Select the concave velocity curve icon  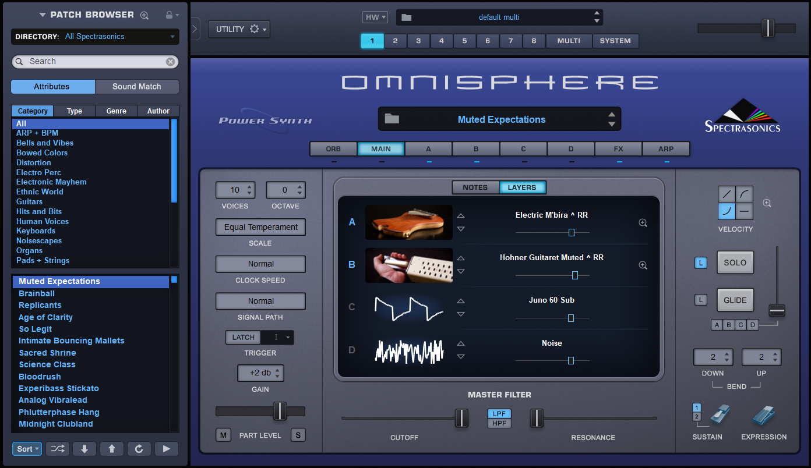point(727,211)
